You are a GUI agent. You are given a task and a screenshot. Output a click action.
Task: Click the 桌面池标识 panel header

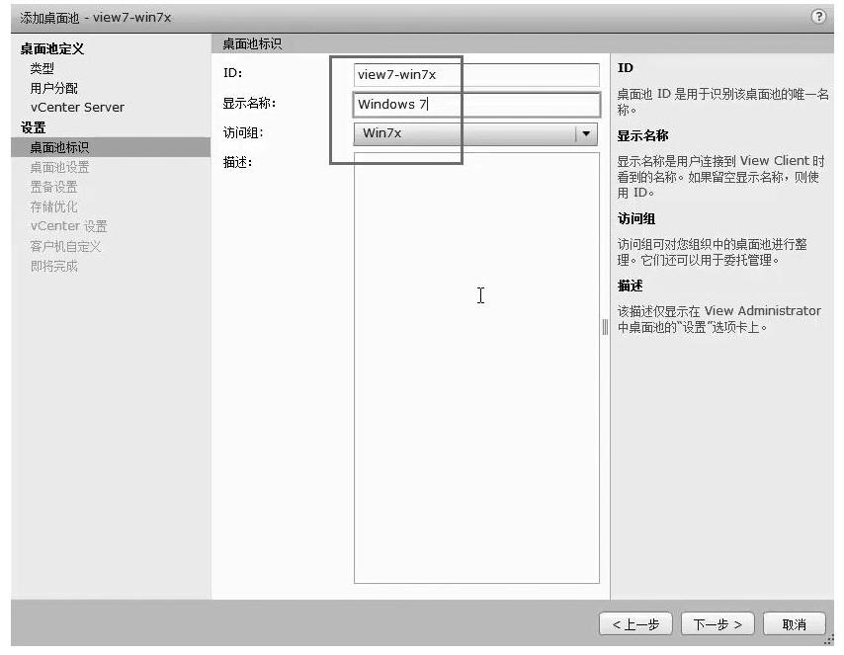[252, 43]
